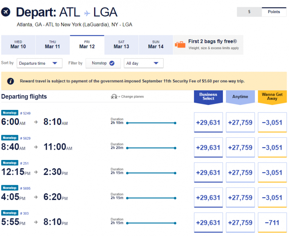Switch fare display to Points

pyautogui.click(x=274, y=12)
